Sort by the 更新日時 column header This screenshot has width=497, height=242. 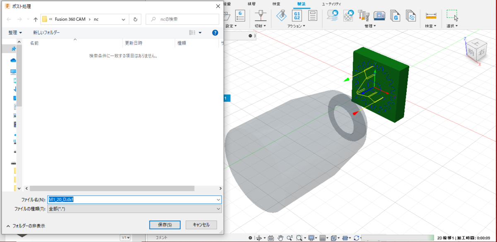click(133, 43)
